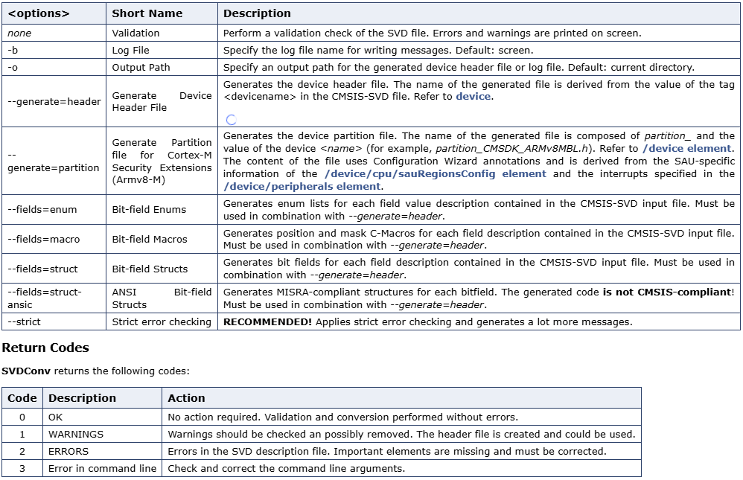Viewport: 743px width, 480px height.
Task: Select the '--generate=header' option cell
Action: pos(54,102)
